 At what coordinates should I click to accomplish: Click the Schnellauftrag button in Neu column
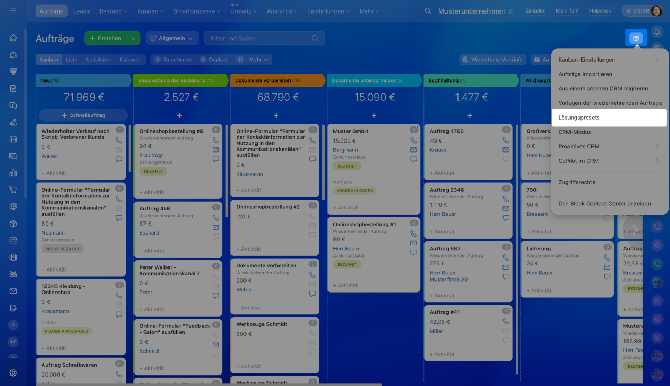83,115
